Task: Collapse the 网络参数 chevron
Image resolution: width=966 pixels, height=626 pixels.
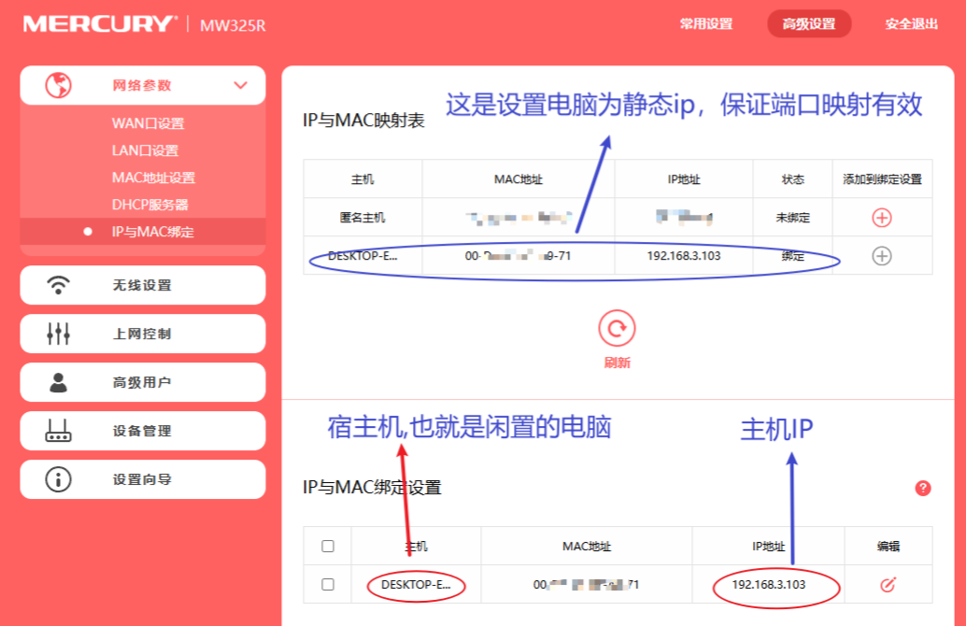Action: click(x=240, y=85)
